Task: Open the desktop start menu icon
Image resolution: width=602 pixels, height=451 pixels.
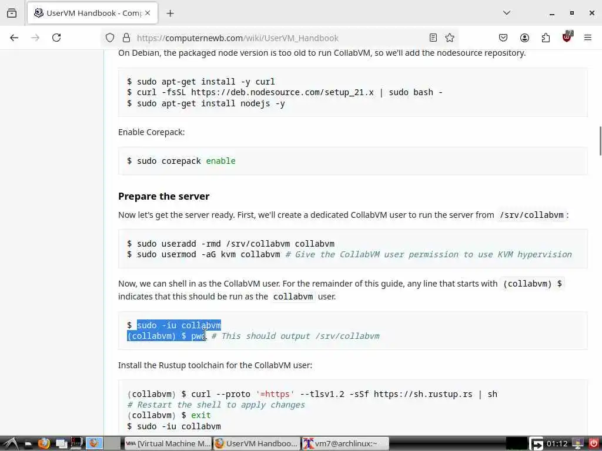Action: click(x=10, y=444)
